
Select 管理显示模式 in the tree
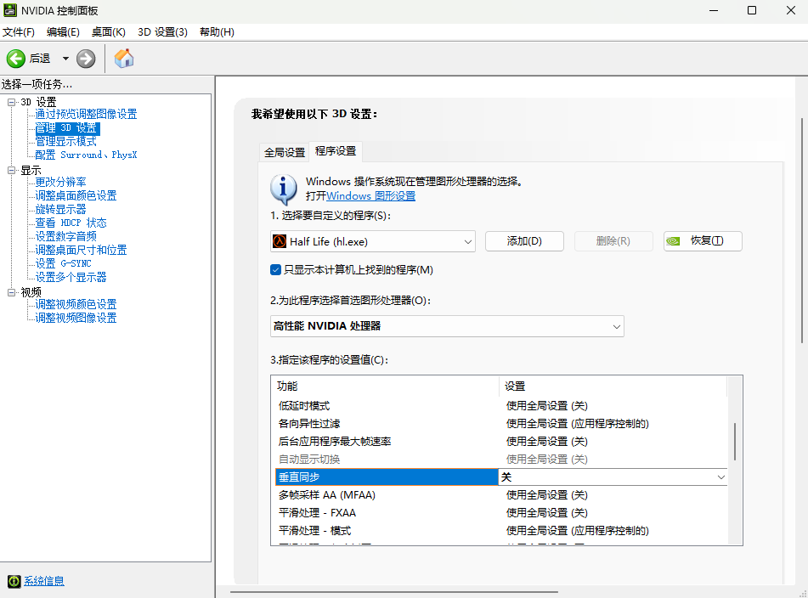(x=66, y=141)
